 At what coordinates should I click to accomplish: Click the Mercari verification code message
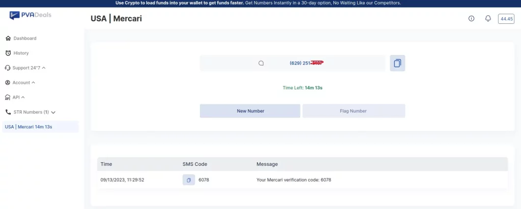point(294,180)
